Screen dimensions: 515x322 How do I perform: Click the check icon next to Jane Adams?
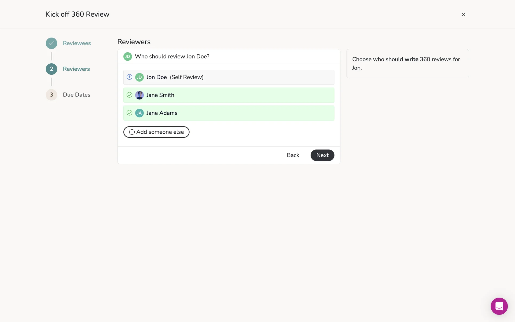(x=129, y=113)
